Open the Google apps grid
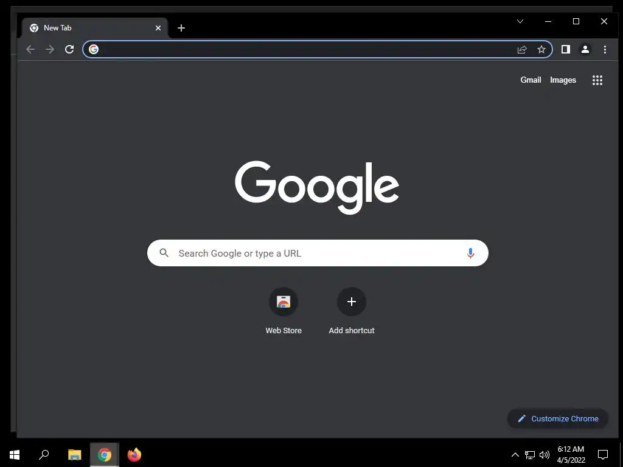Image resolution: width=623 pixels, height=467 pixels. (x=597, y=80)
